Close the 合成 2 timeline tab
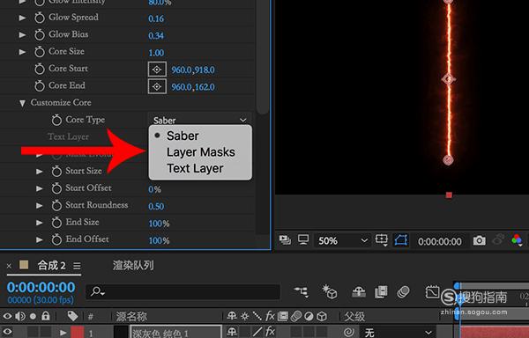The width and height of the screenshot is (529, 338). tap(9, 266)
